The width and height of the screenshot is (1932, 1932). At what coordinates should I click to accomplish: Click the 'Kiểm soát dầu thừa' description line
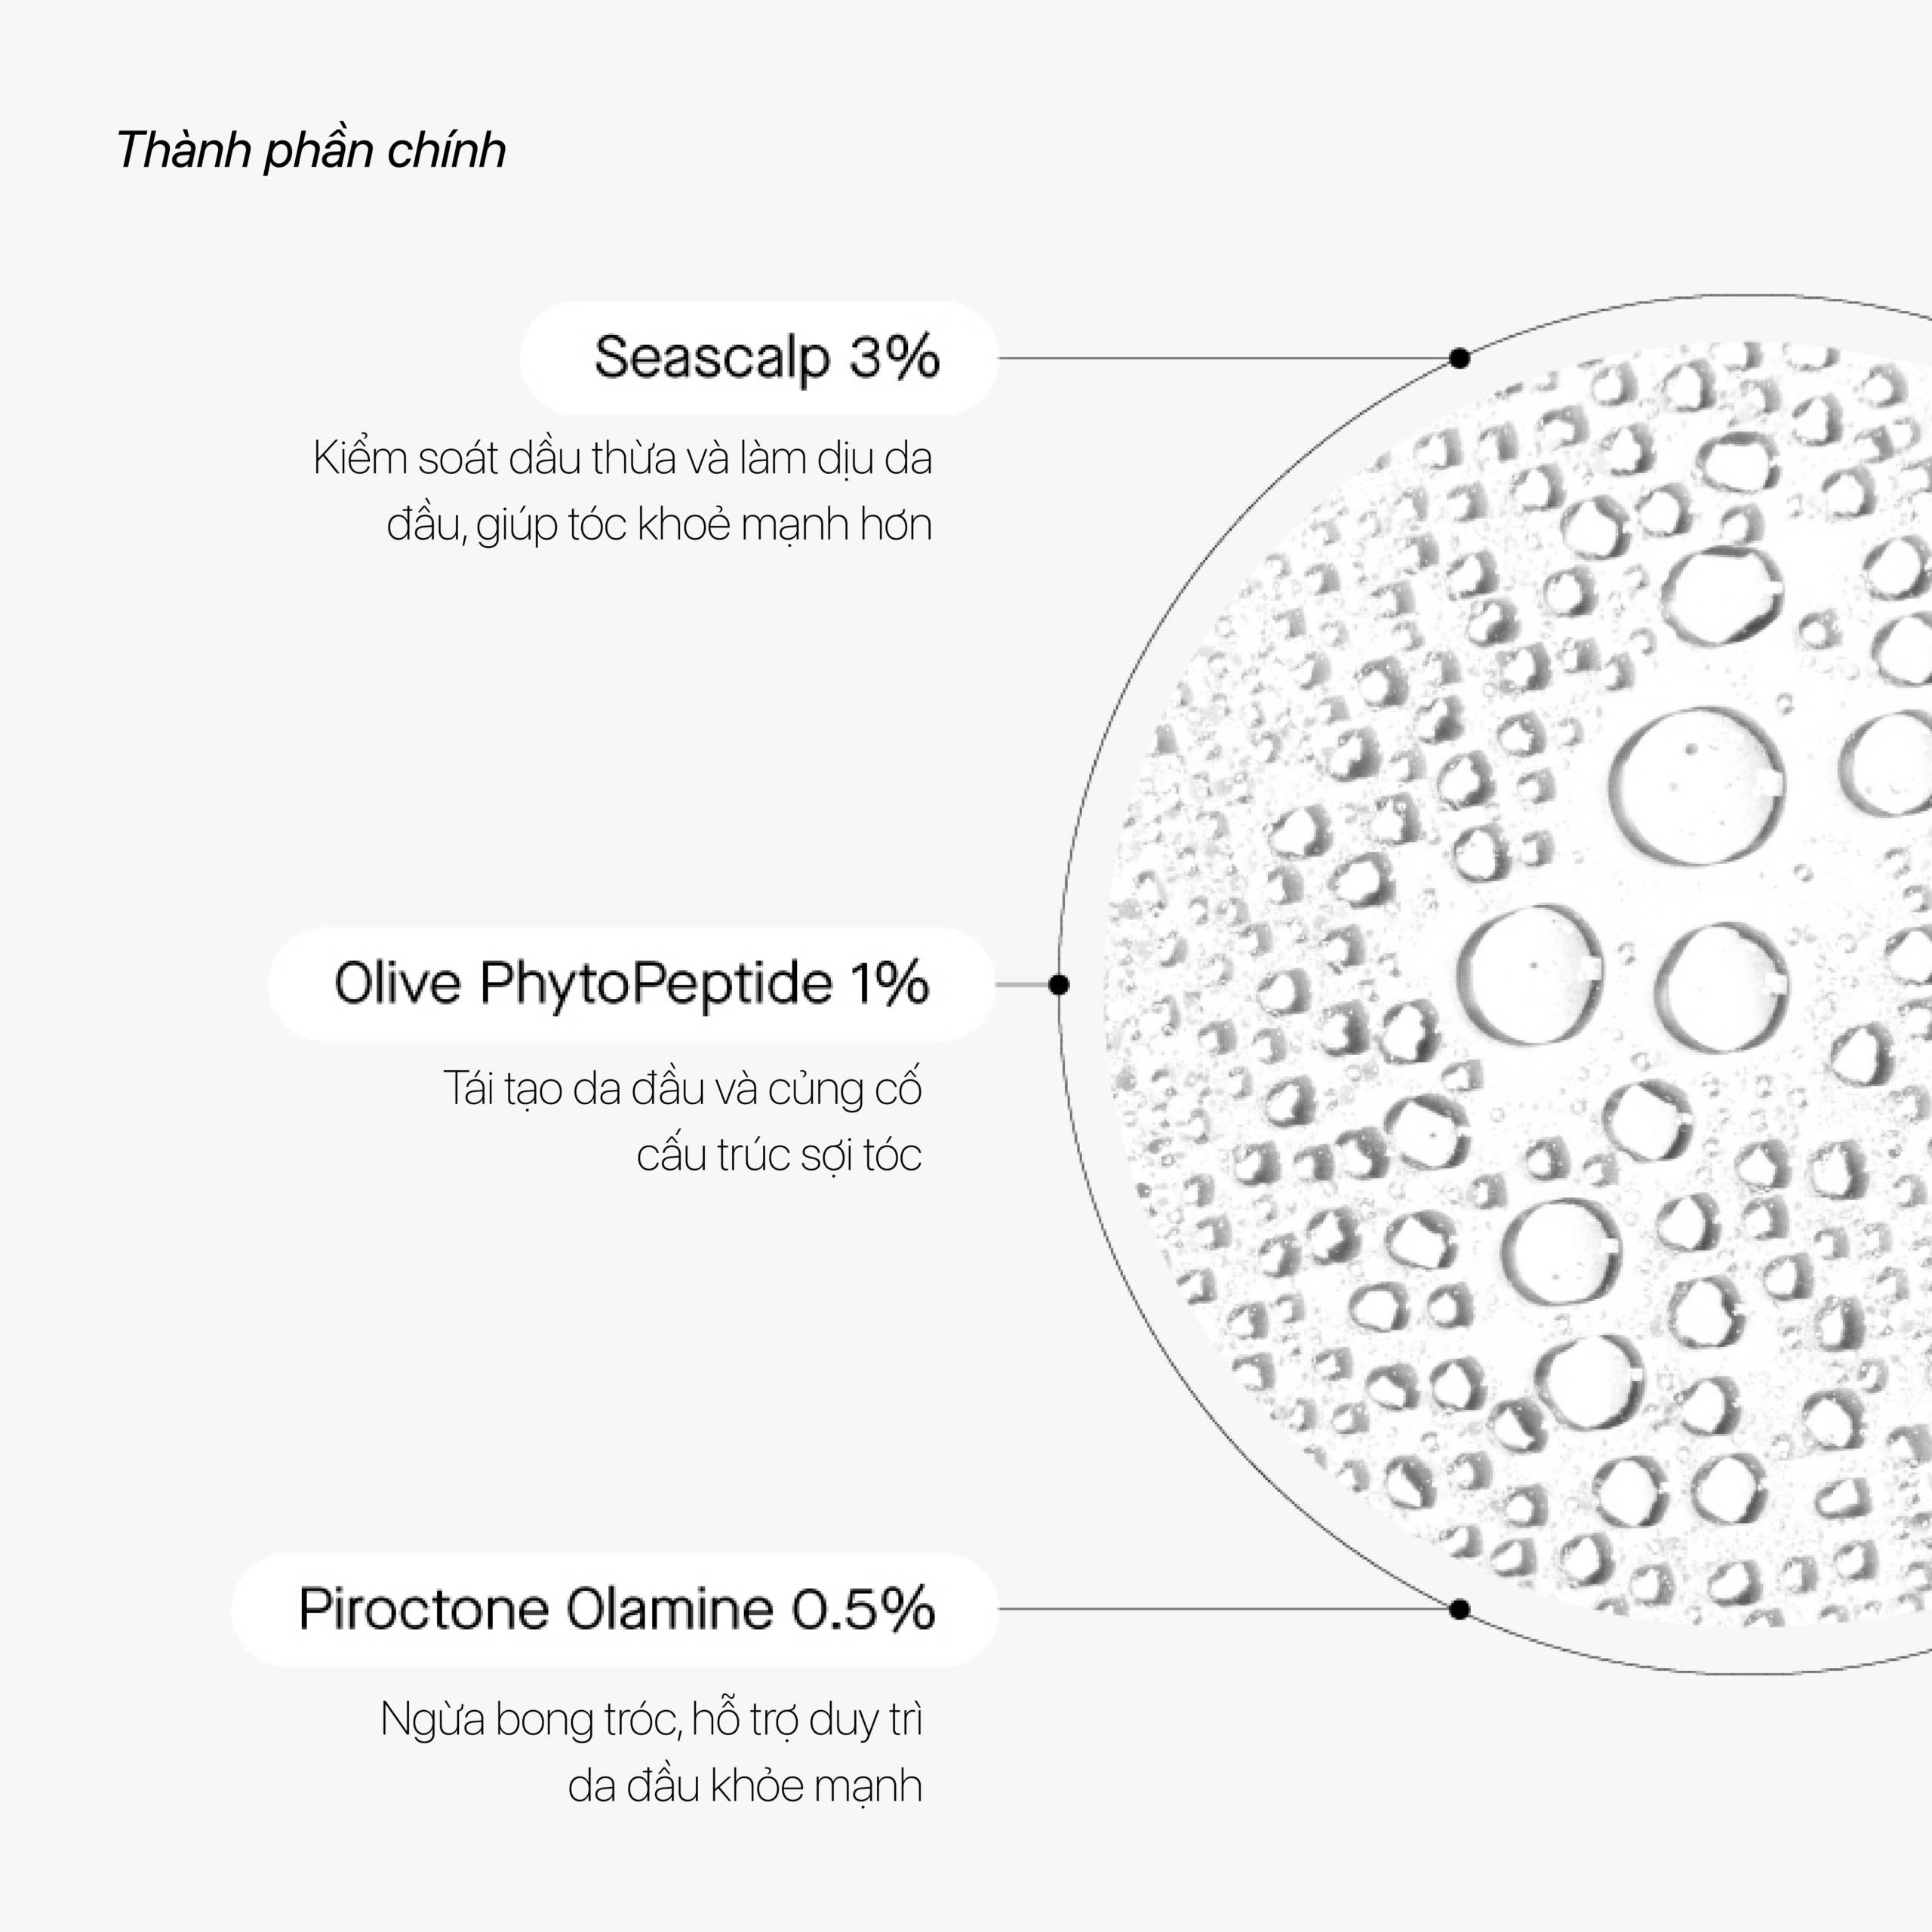(622, 459)
